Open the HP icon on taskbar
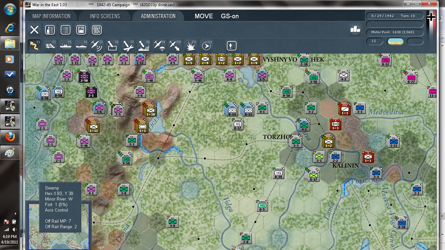 (x=10, y=90)
